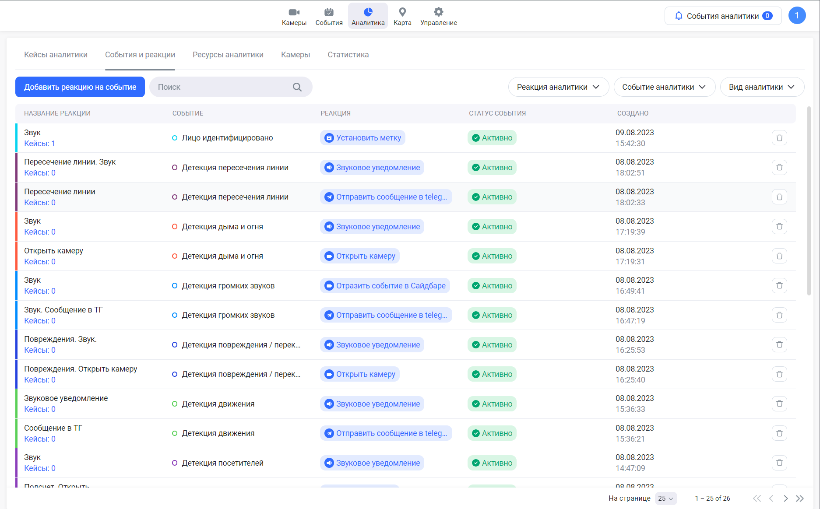Switch to the 'Статистика' tab

tap(348, 55)
